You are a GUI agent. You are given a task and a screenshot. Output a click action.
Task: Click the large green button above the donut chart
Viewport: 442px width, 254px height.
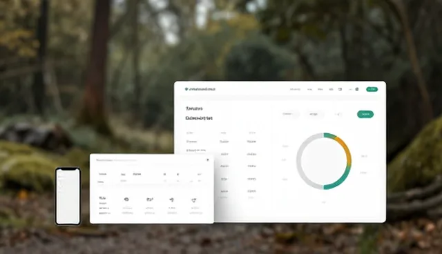click(x=365, y=114)
